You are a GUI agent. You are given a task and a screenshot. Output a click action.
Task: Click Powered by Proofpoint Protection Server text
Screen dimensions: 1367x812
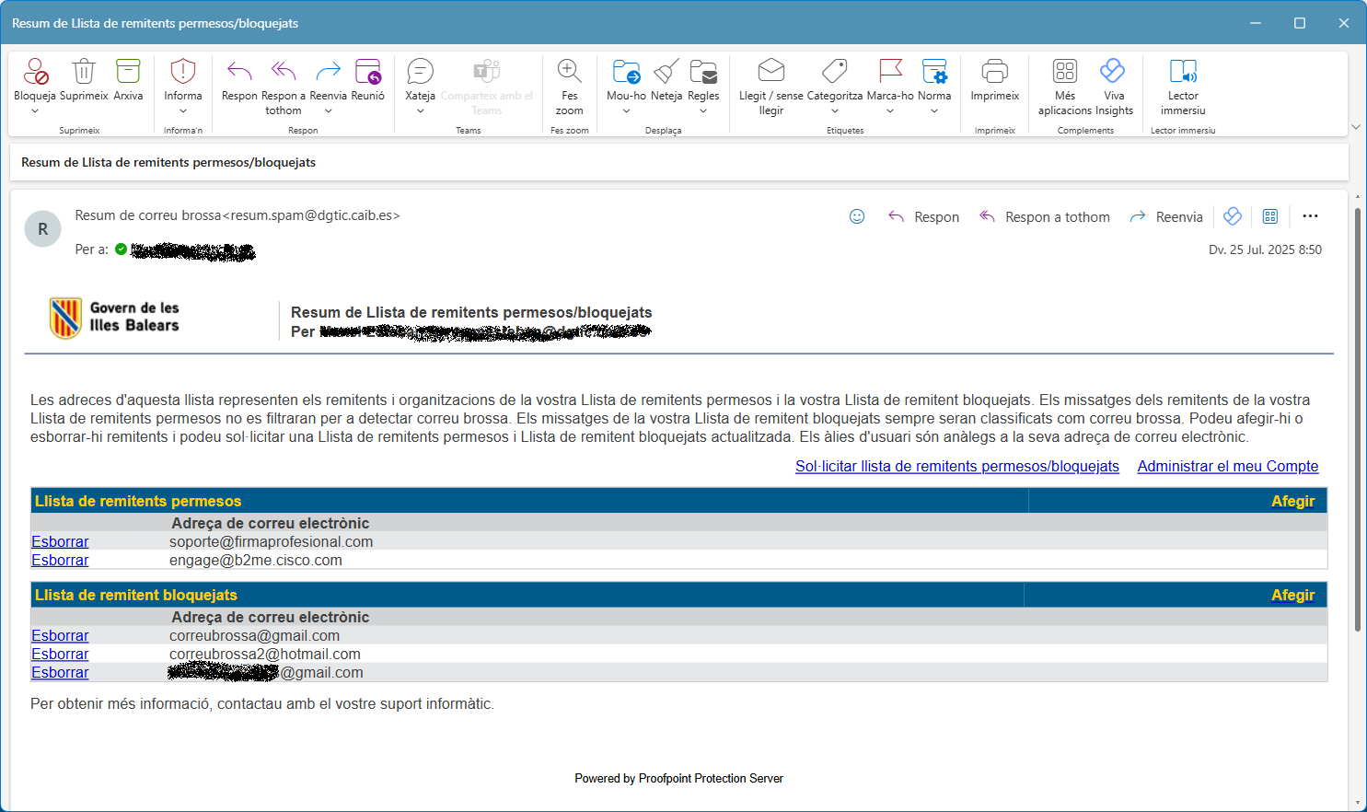(x=679, y=779)
